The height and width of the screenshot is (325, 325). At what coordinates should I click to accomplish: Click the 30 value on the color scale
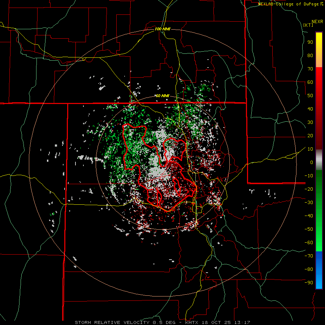[x=310, y=122]
